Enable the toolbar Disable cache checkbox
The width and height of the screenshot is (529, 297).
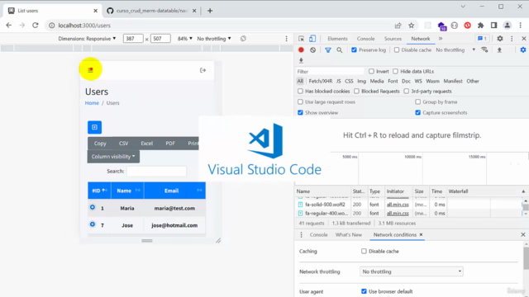(x=397, y=49)
